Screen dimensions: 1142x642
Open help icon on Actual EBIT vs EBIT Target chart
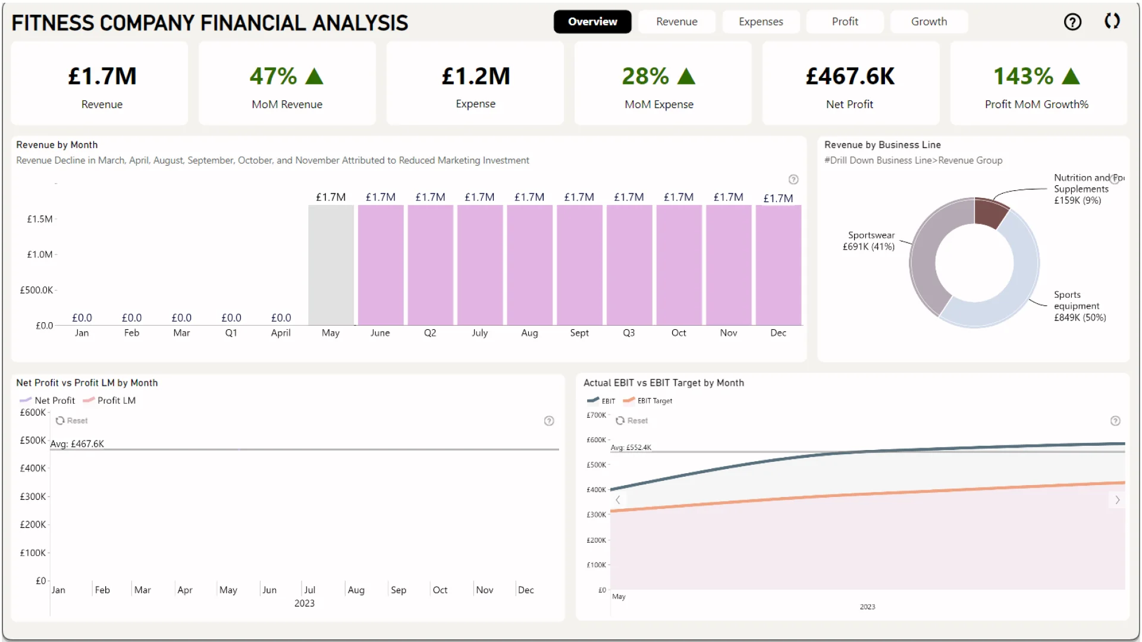click(1115, 421)
